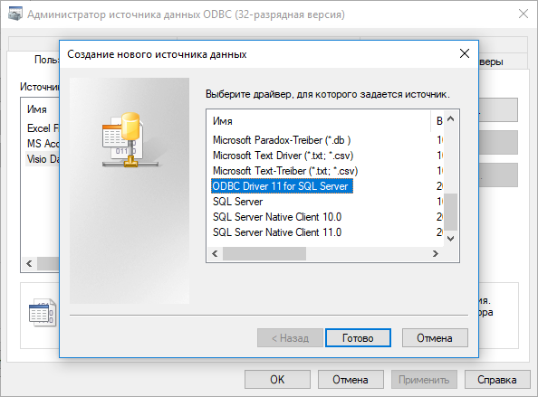
Task: Click the data source table icon at bottom left
Action: point(43,313)
